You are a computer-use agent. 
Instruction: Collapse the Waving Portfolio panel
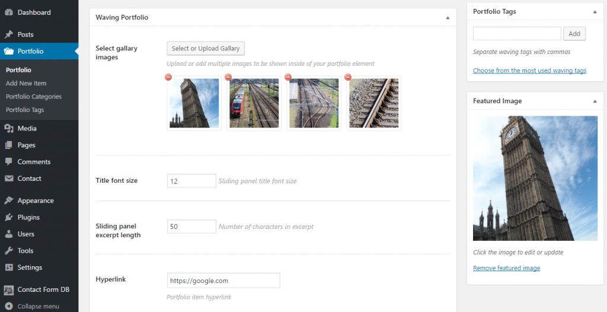[x=448, y=17]
